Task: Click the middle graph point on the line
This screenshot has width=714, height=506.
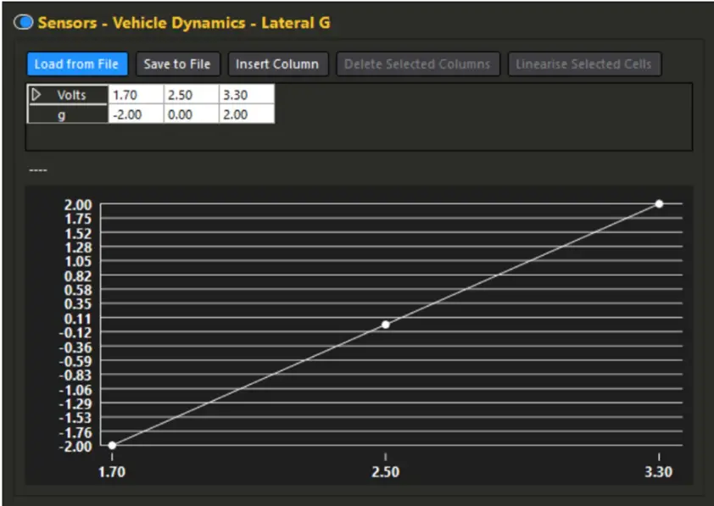Action: (x=386, y=325)
